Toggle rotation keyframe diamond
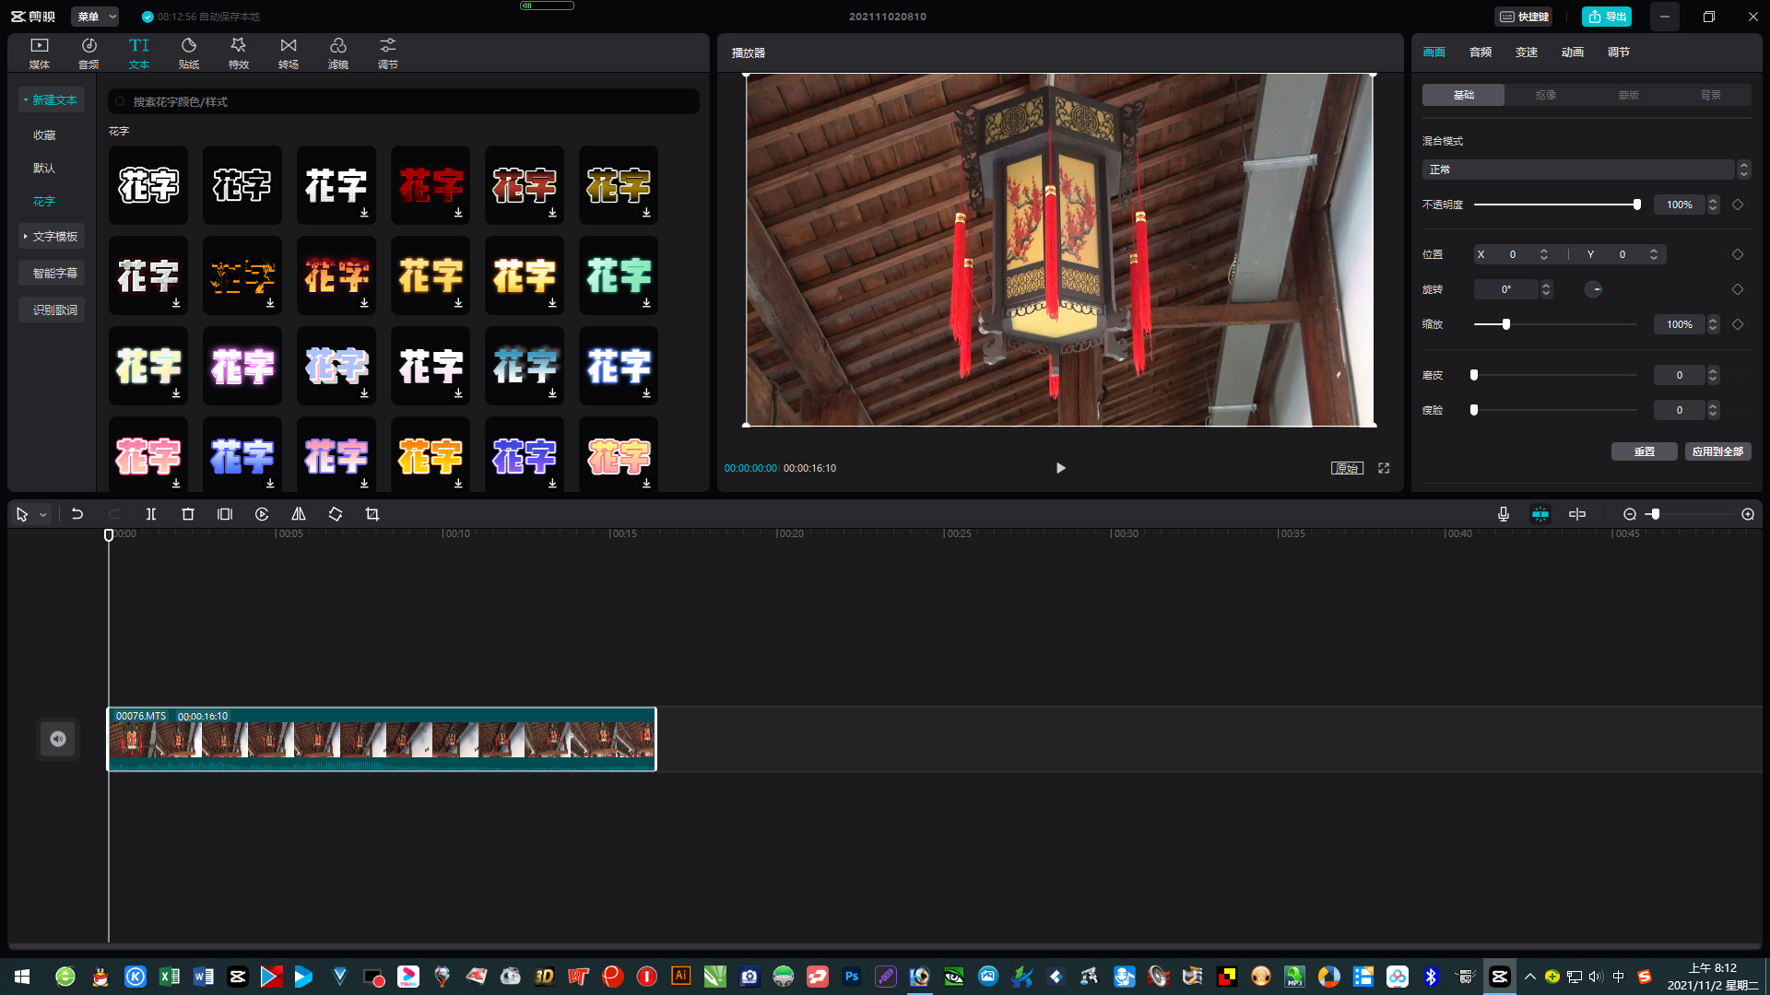This screenshot has width=1770, height=995. [x=1738, y=289]
